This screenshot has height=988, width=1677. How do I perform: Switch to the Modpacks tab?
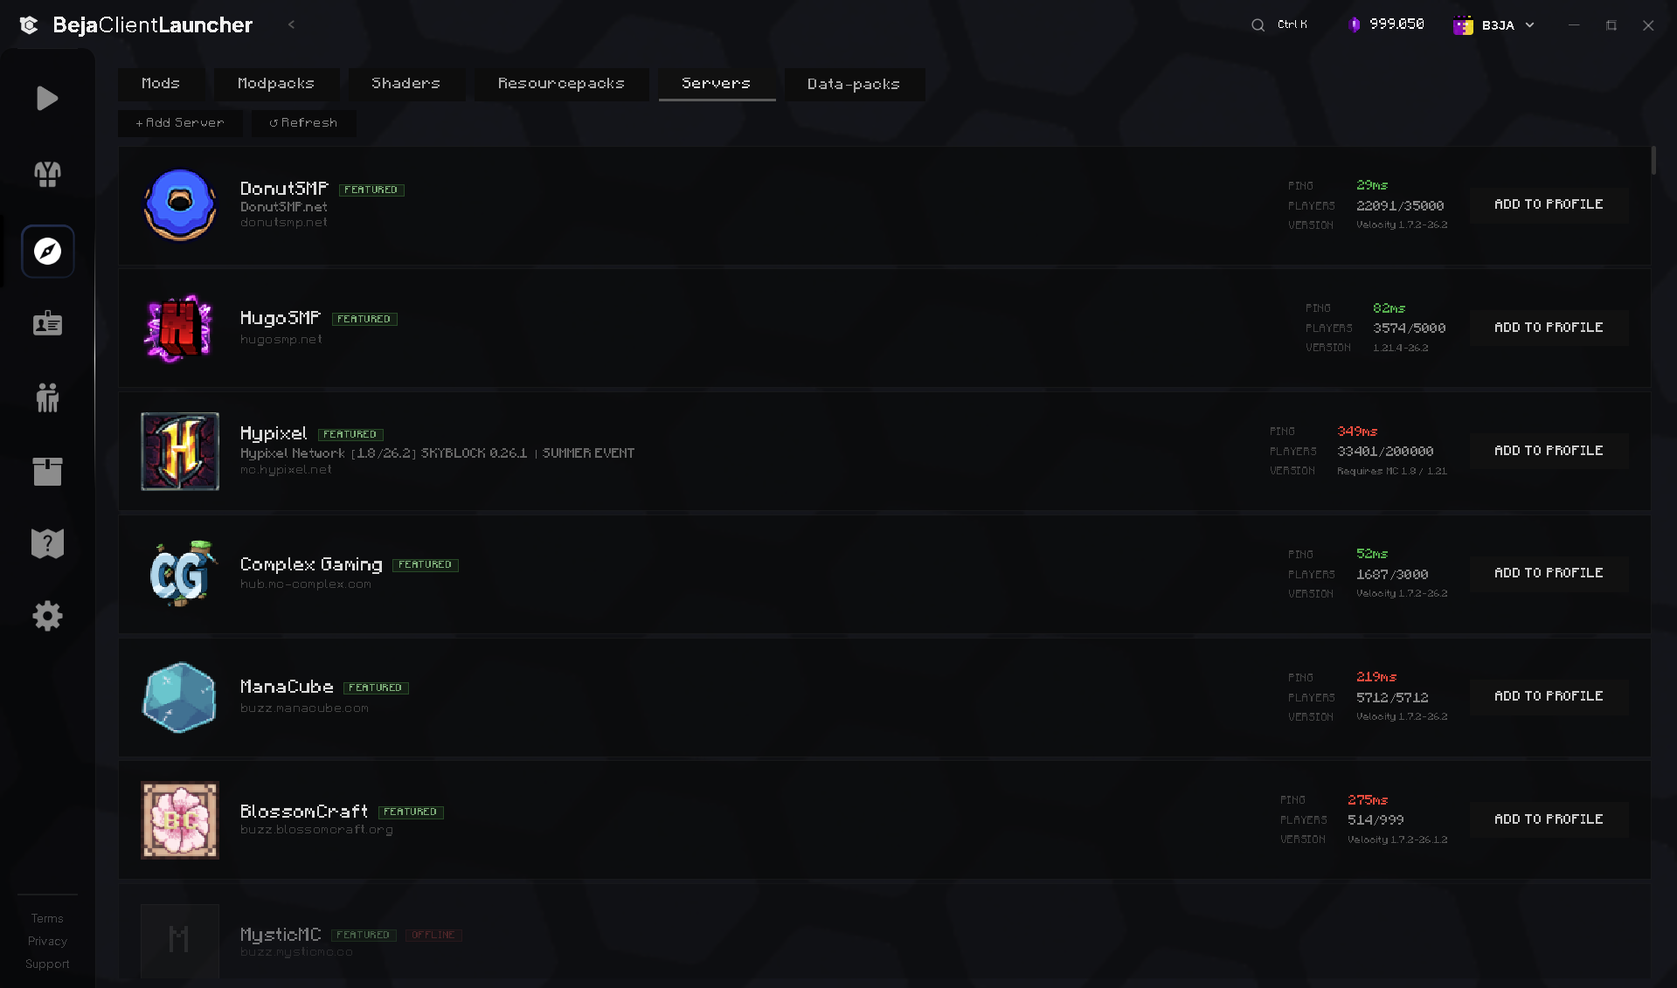tap(276, 84)
